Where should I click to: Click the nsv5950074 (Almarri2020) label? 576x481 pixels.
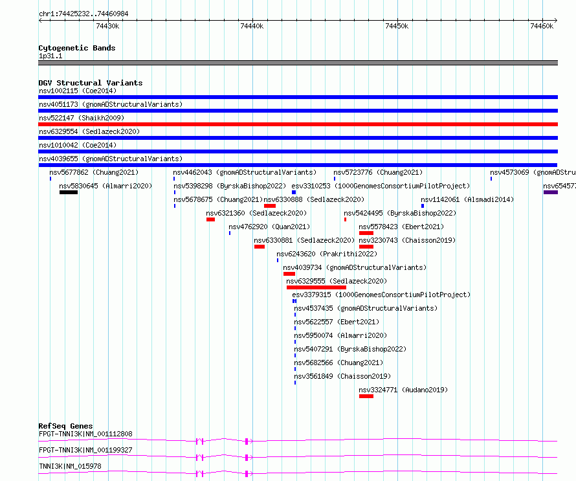pyautogui.click(x=340, y=335)
